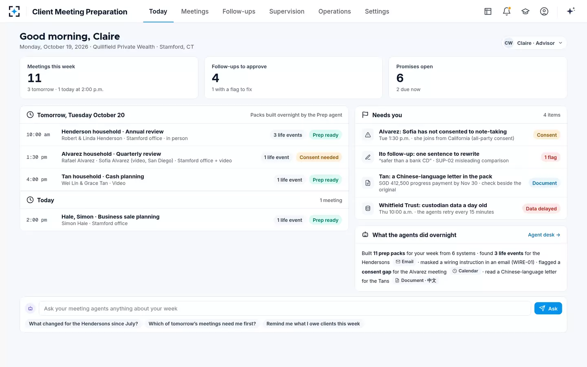The height and width of the screenshot is (367, 587).
Task: Click the bot icon beside What the agents did overnight
Action: (x=365, y=235)
